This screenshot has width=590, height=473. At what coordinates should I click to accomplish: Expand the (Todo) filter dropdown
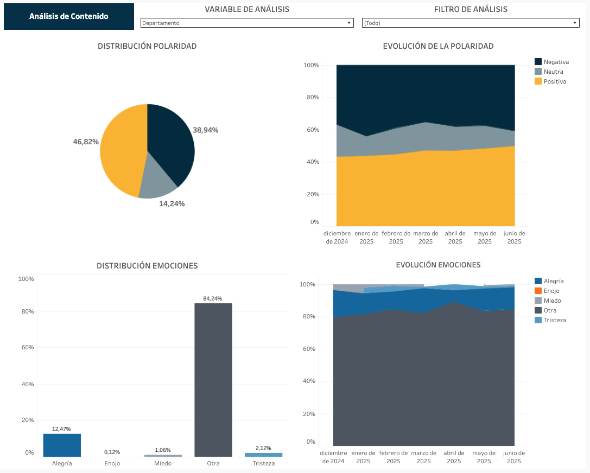click(470, 23)
